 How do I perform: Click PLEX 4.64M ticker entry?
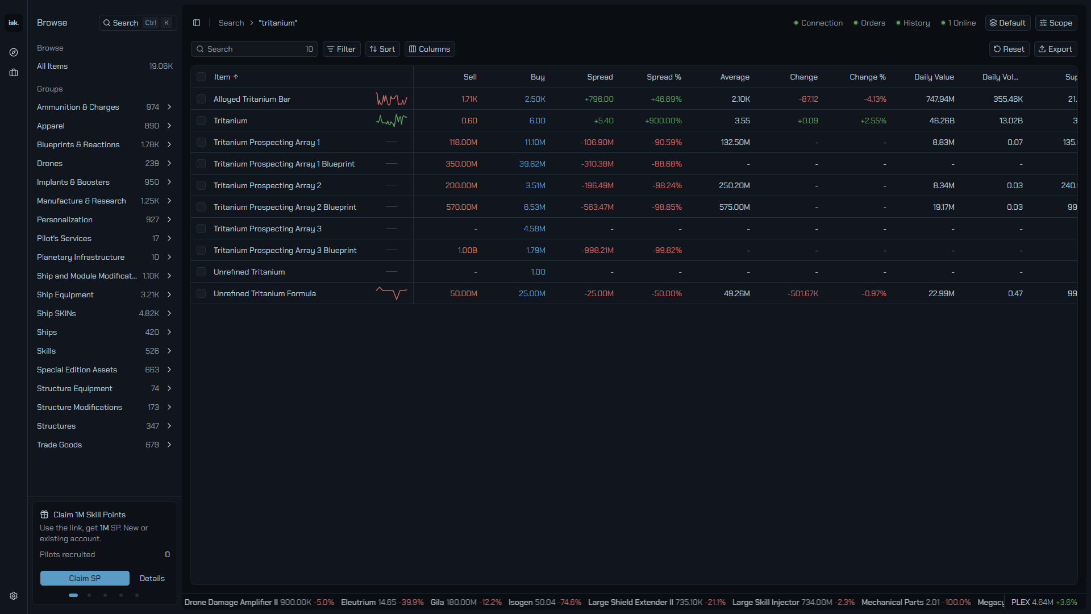1044,602
